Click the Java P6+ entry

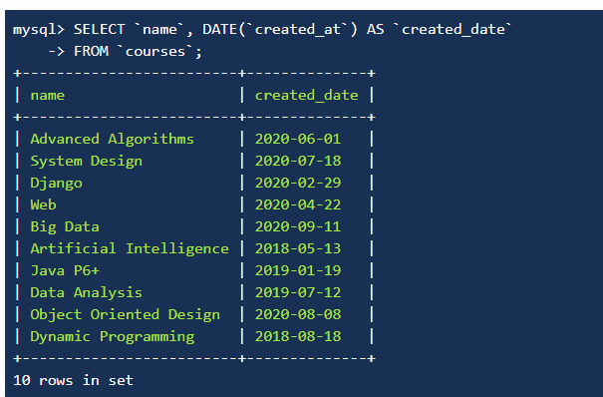65,271
